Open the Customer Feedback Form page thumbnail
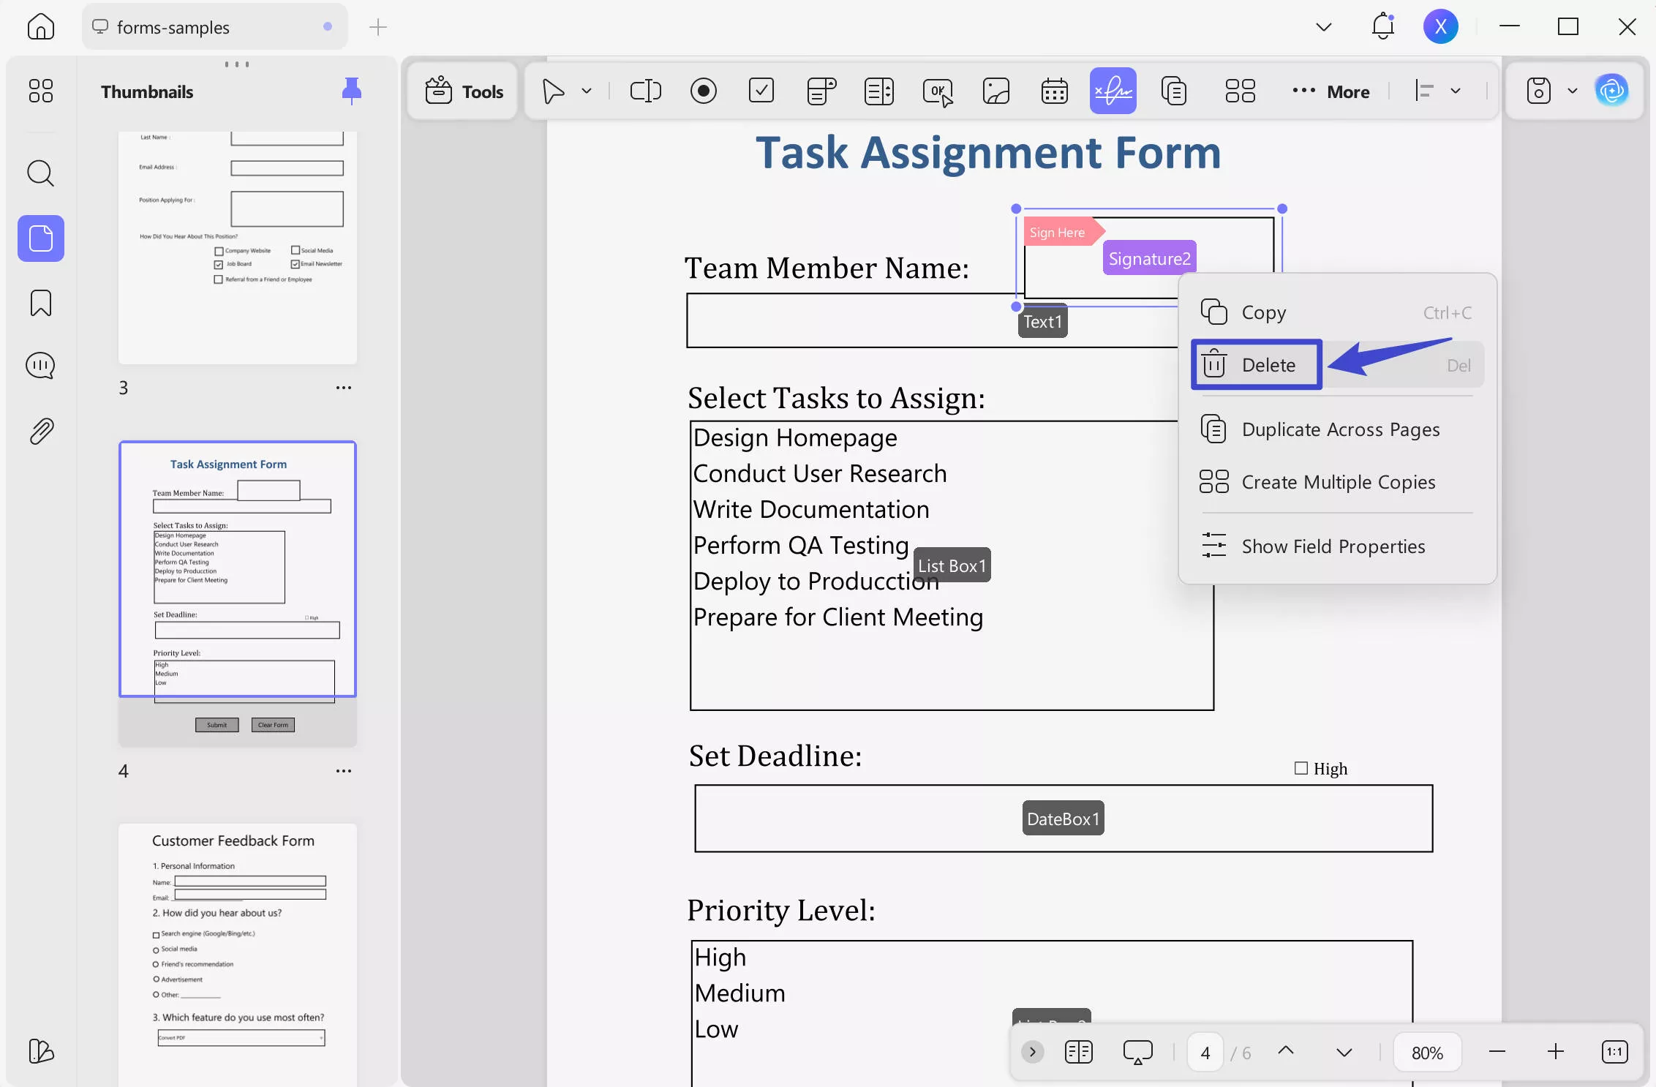Viewport: 1656px width, 1087px height. pyautogui.click(x=237, y=951)
